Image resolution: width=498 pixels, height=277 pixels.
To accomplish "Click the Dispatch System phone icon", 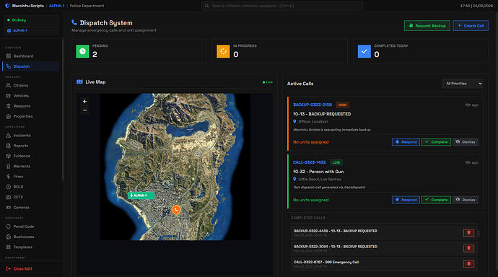I will click(x=74, y=22).
